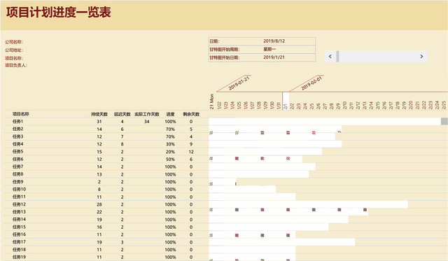Click the 实际工作天数 column header
The height and width of the screenshot is (261, 448).
point(146,114)
